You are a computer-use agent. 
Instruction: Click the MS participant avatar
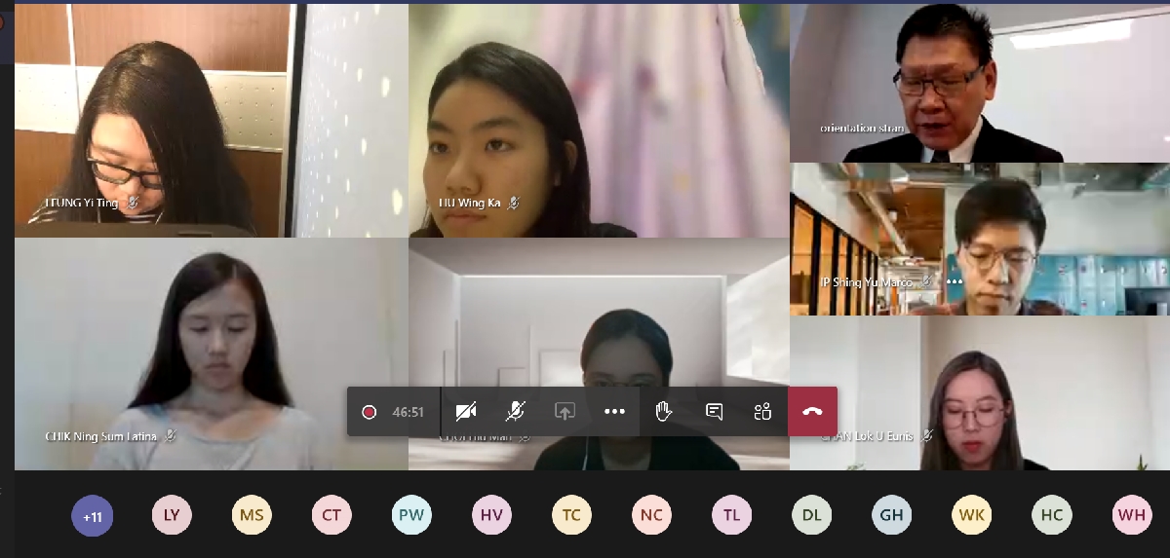252,515
